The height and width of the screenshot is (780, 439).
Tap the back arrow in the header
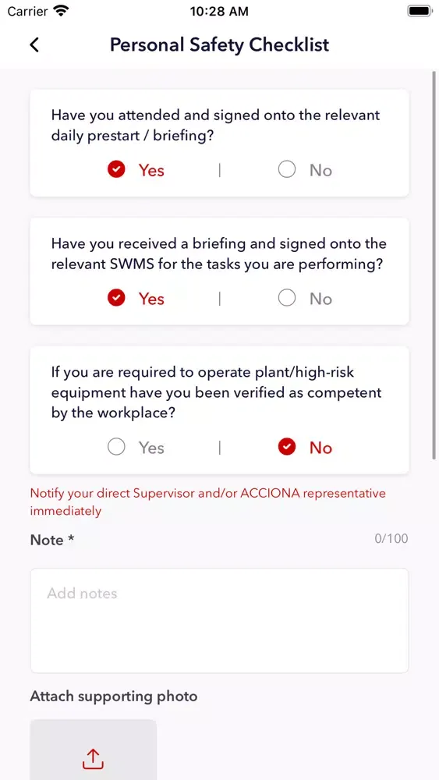coord(34,44)
